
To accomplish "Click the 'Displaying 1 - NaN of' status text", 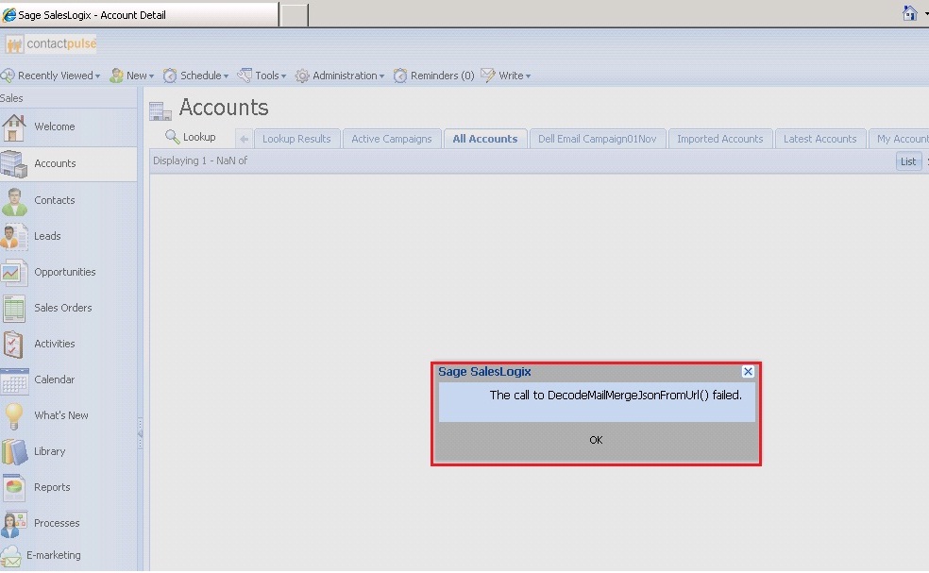I will (x=199, y=160).
